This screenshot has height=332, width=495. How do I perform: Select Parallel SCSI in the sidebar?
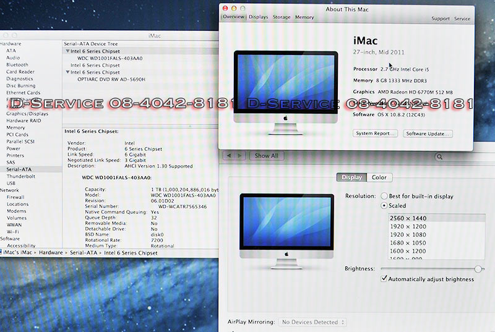[x=20, y=142]
